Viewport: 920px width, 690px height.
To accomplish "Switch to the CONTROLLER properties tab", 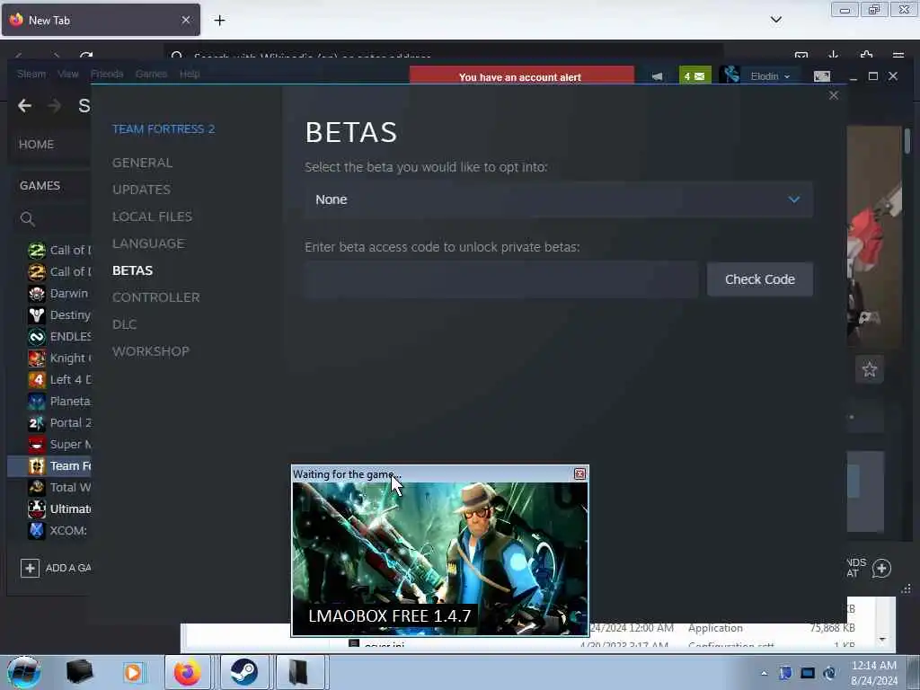I will click(x=156, y=297).
